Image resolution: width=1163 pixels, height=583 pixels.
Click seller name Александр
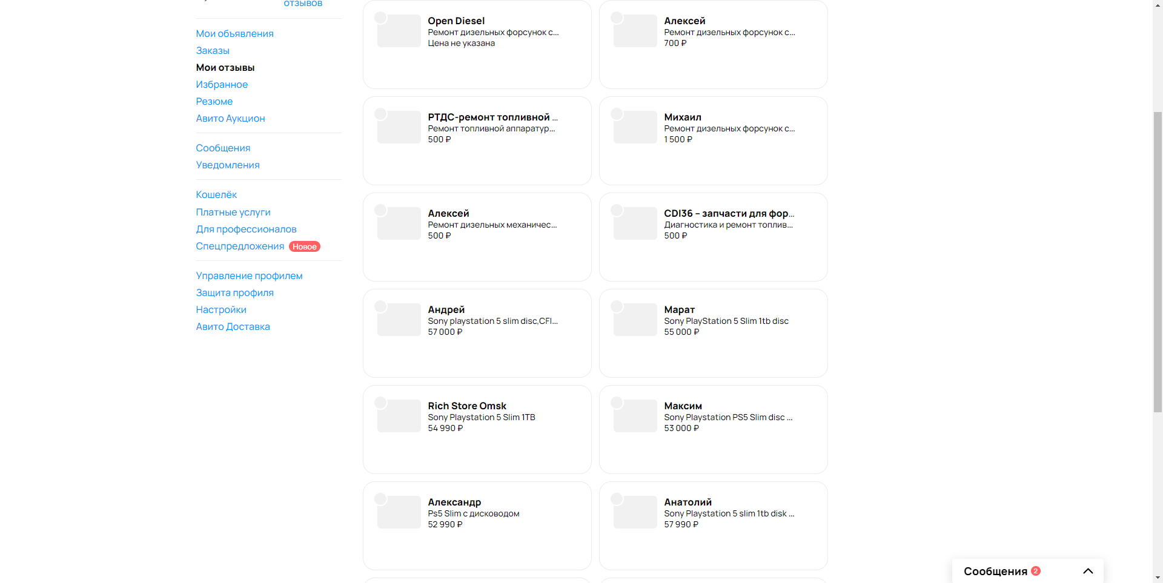(x=454, y=502)
